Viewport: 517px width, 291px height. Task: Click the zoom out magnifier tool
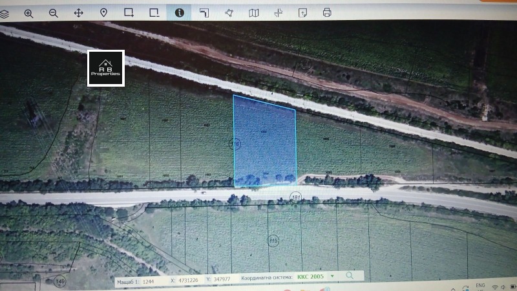[53, 13]
